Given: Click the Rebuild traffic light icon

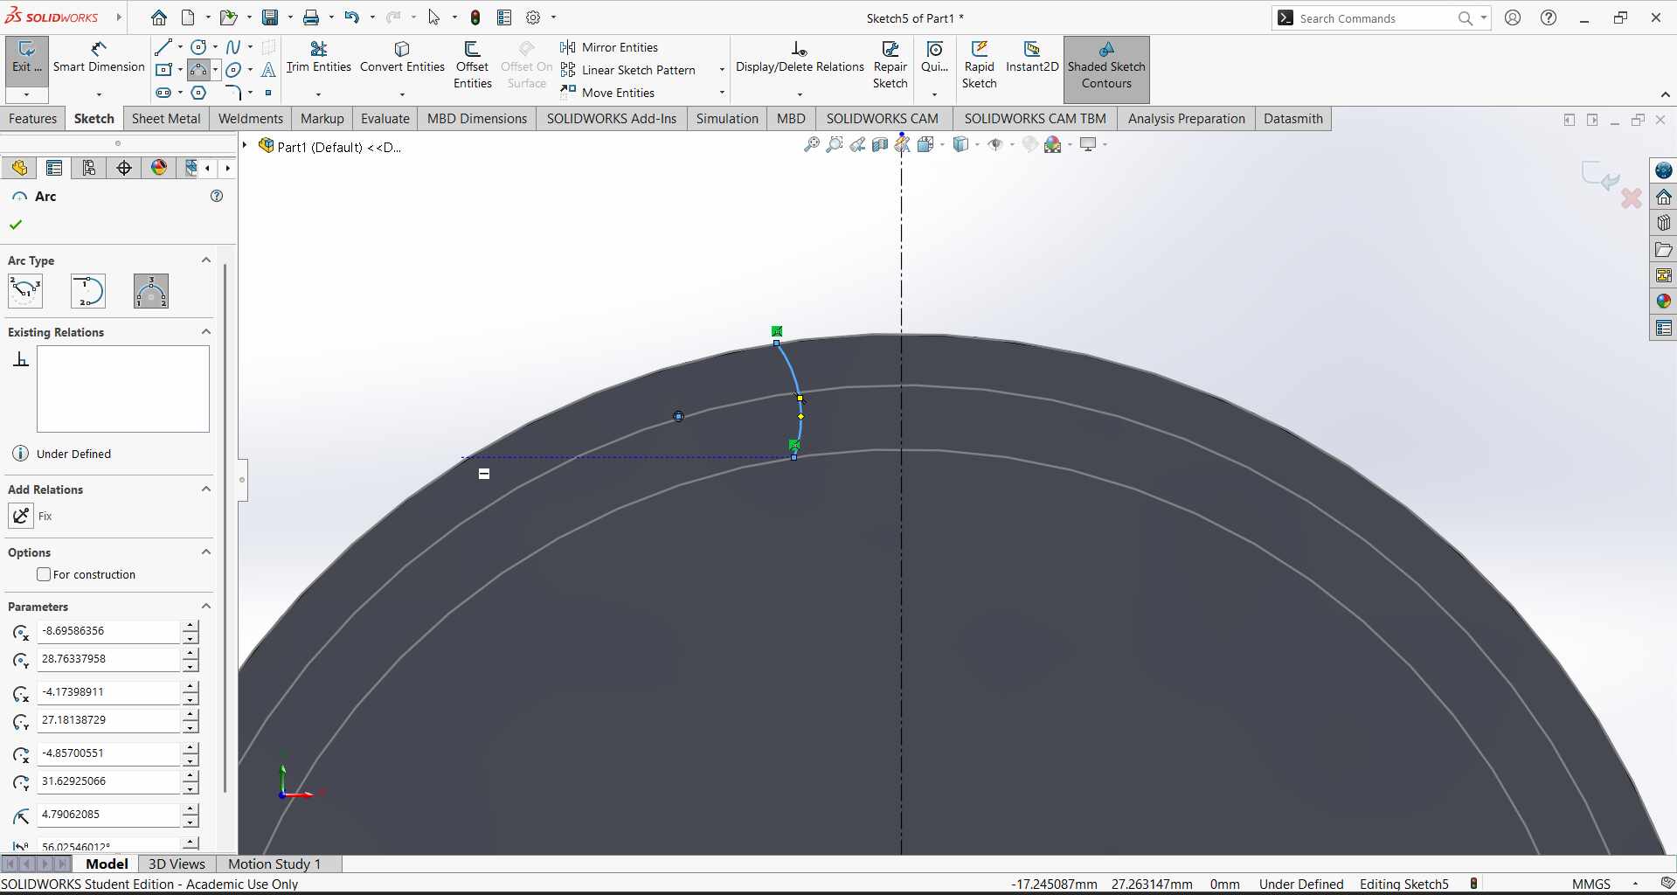Looking at the screenshot, I should click(475, 17).
